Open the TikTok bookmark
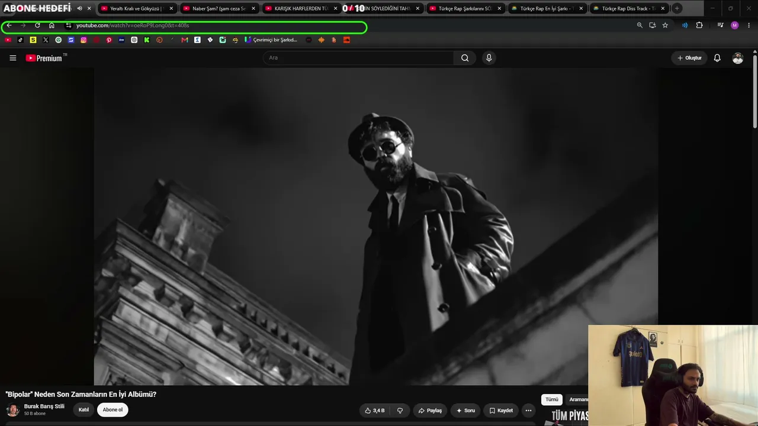The height and width of the screenshot is (426, 758). 20,40
